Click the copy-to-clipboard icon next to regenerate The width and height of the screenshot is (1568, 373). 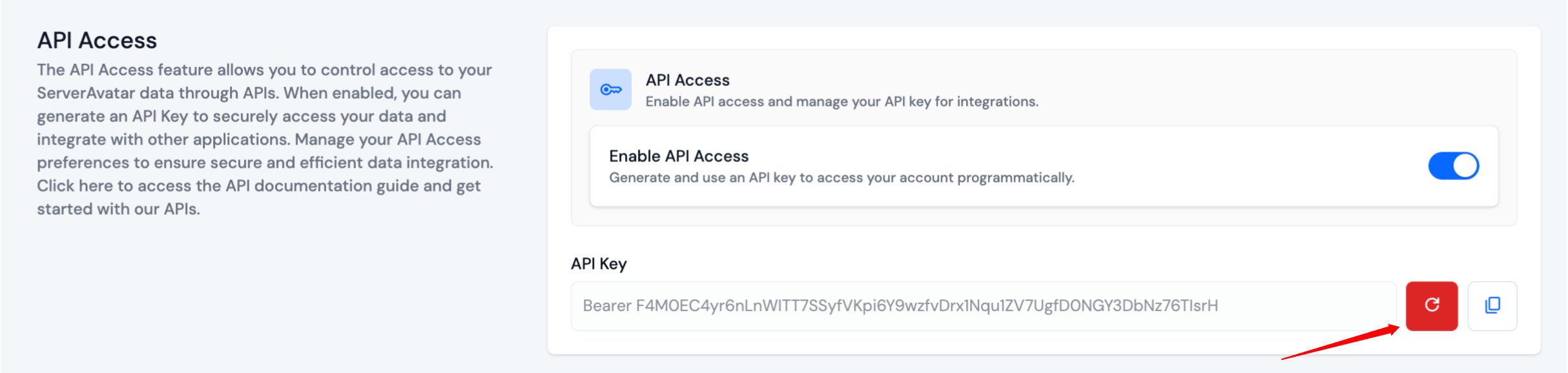tap(1492, 305)
